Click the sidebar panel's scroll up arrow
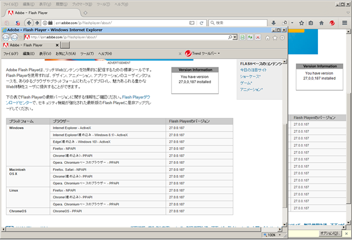 [285, 61]
